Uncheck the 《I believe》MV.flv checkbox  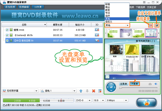7,35
